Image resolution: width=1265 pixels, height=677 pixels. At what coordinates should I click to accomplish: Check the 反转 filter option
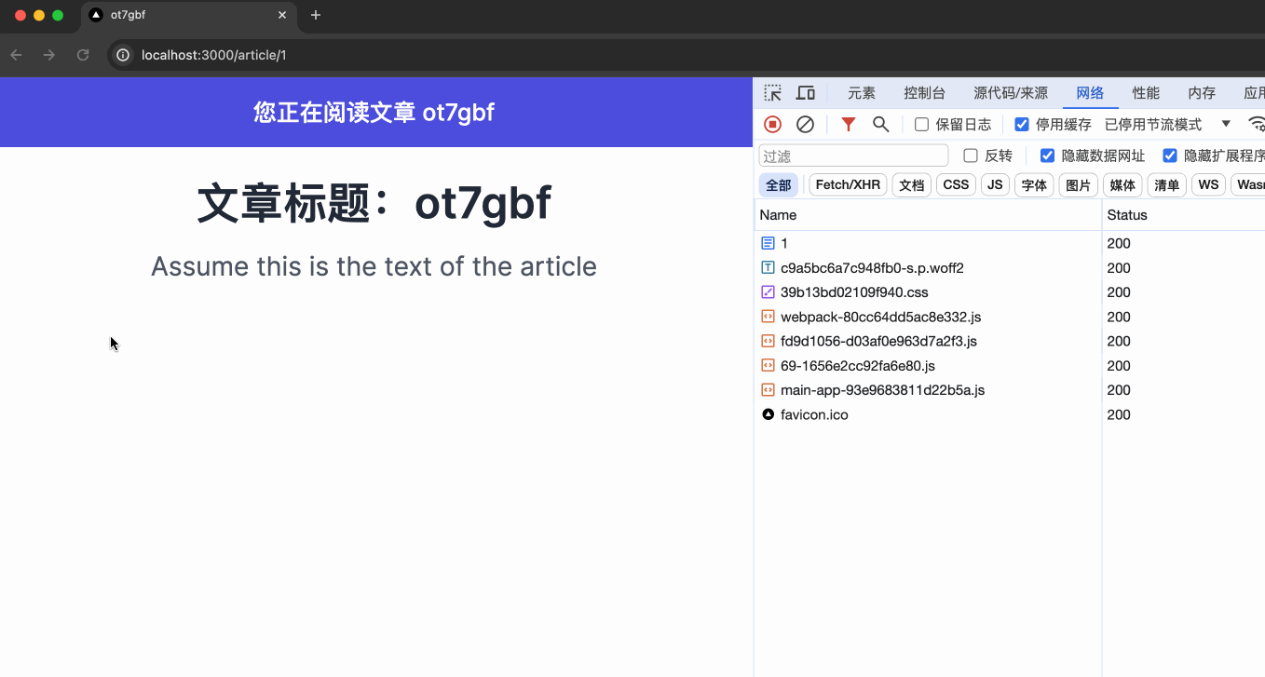click(x=971, y=156)
